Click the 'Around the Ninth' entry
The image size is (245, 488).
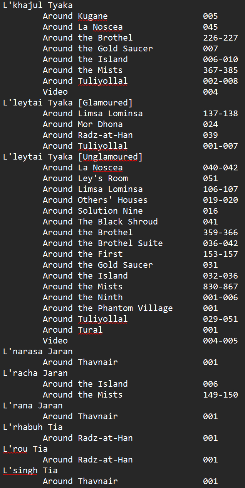(x=82, y=298)
